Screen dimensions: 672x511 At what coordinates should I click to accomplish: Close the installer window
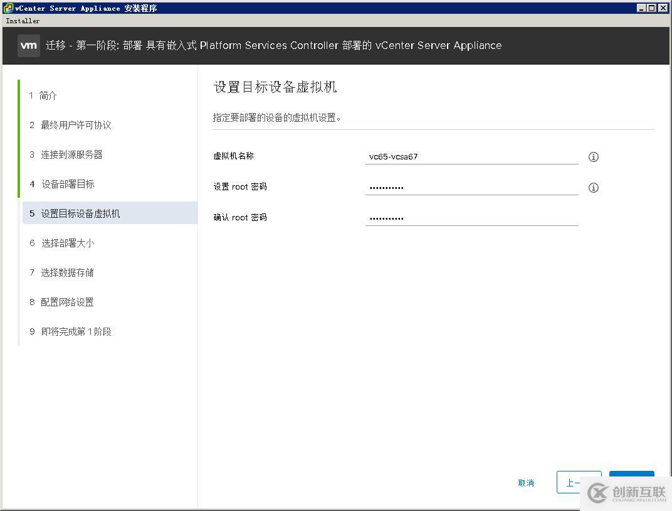pyautogui.click(x=663, y=8)
